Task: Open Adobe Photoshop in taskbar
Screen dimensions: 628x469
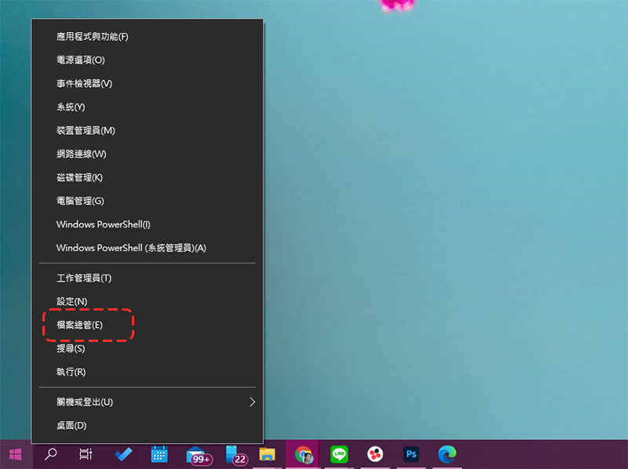Action: (x=411, y=454)
